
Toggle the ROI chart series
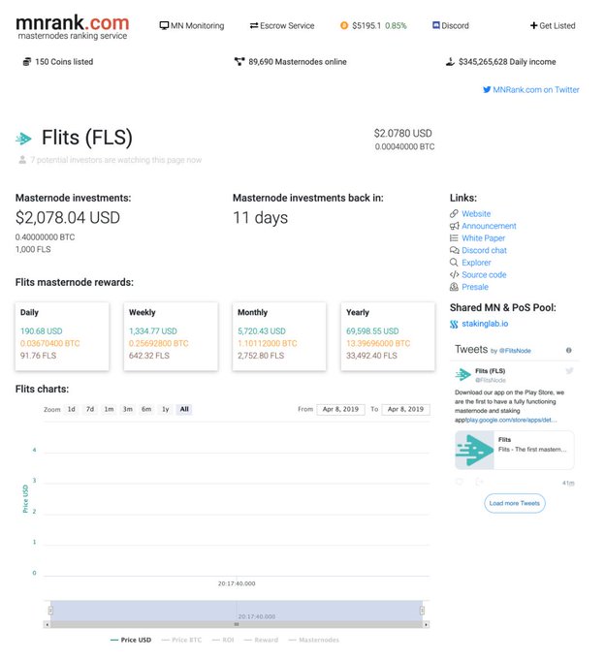pyautogui.click(x=223, y=640)
